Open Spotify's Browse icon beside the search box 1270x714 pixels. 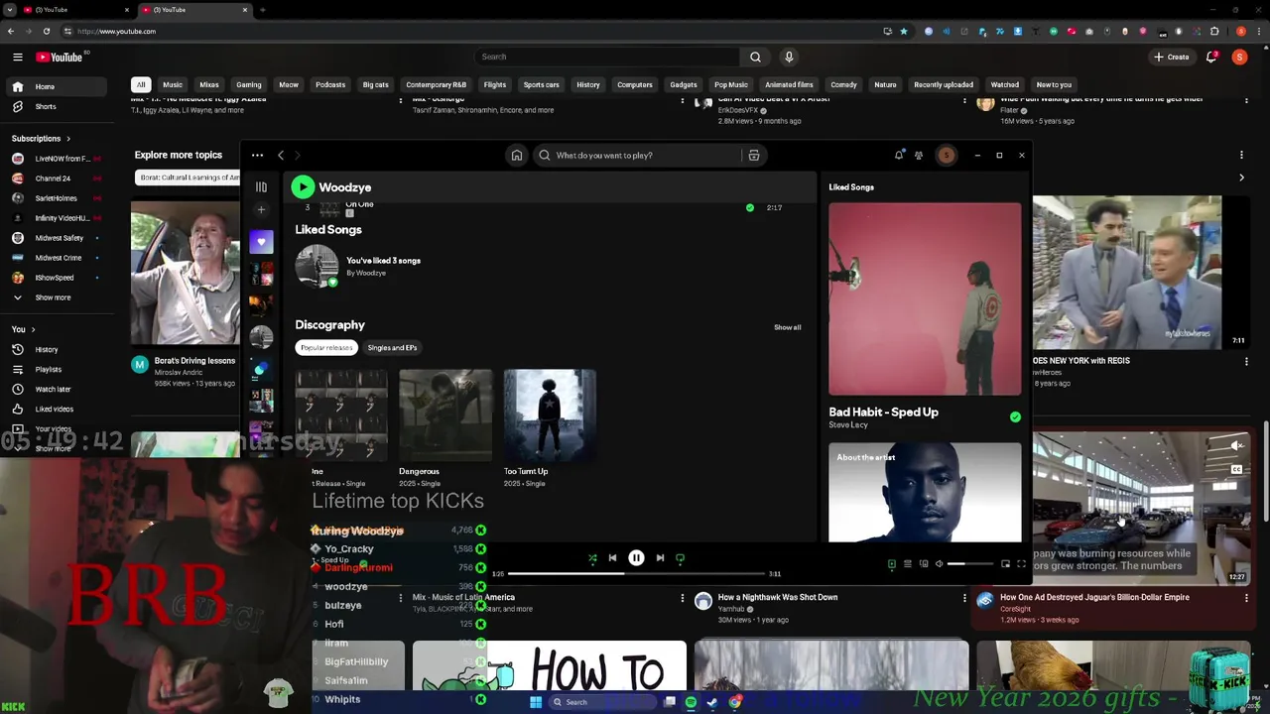click(754, 156)
